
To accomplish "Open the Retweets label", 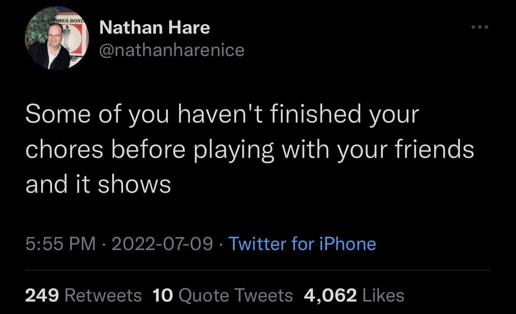I will (103, 295).
